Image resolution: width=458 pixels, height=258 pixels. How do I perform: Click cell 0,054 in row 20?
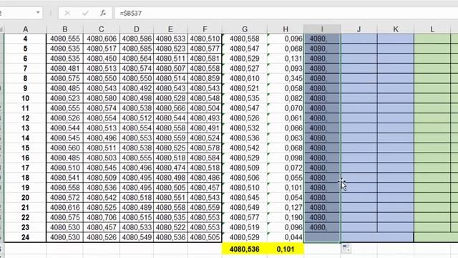coord(286,198)
